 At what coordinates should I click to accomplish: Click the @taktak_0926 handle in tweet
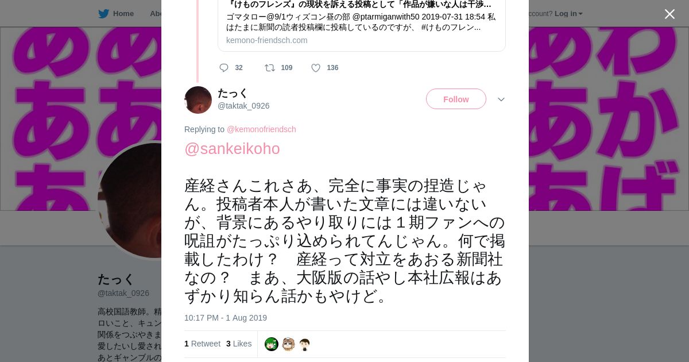(x=243, y=106)
